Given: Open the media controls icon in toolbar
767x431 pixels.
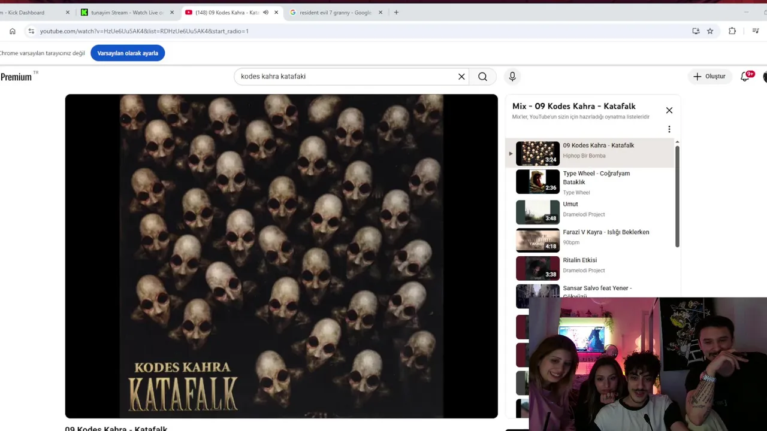Looking at the screenshot, I should point(756,31).
